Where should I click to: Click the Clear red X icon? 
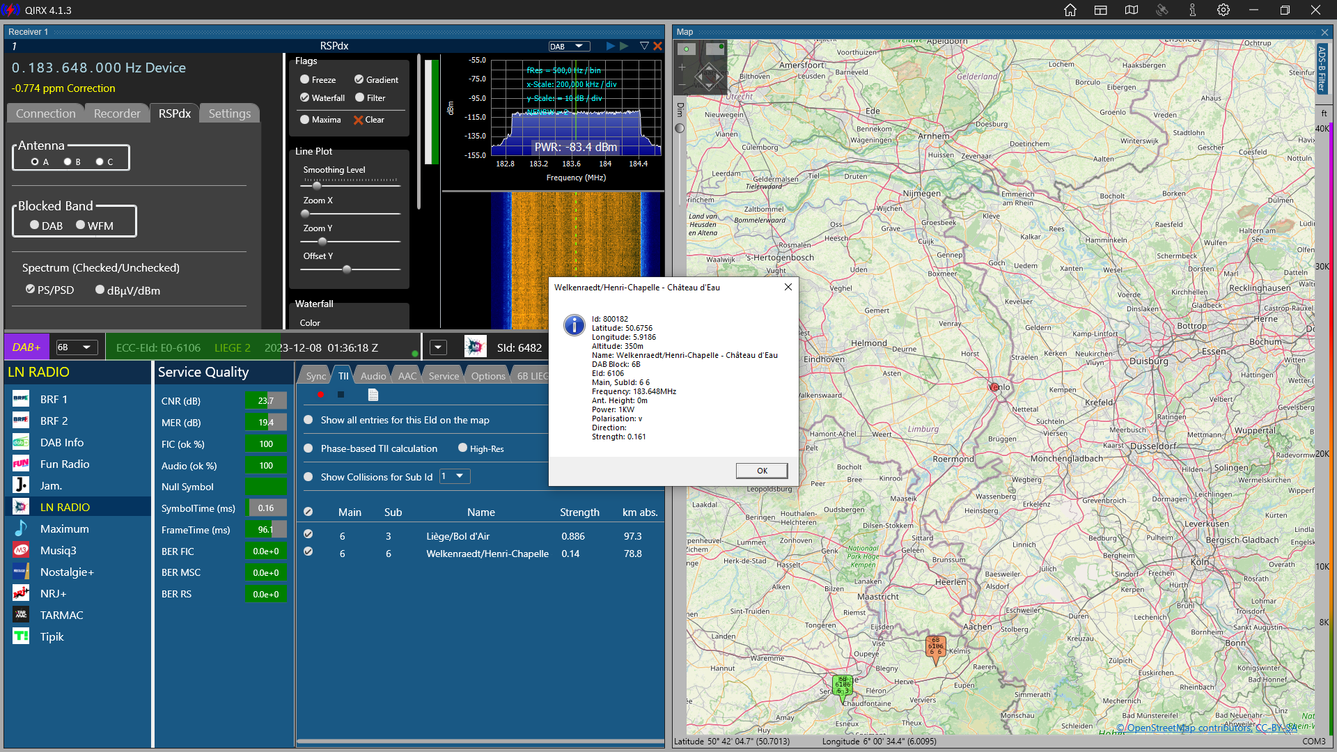coord(359,120)
